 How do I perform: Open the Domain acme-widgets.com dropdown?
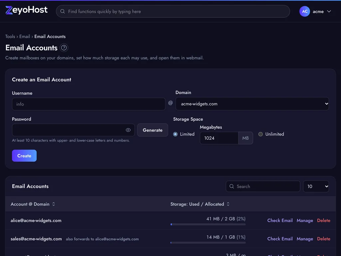tap(252, 104)
